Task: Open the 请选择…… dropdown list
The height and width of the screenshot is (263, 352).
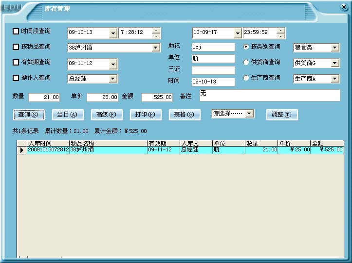Action: [x=249, y=114]
